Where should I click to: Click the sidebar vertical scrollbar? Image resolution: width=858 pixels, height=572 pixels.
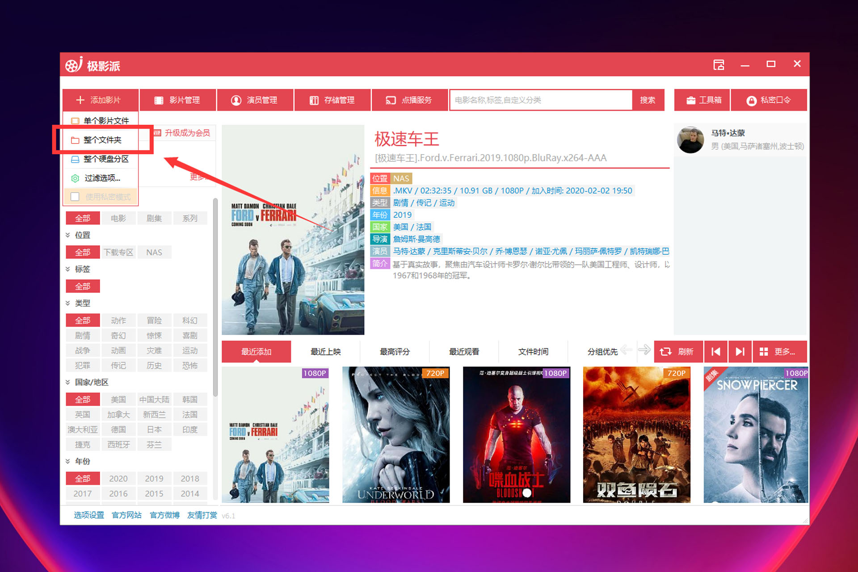pos(215,297)
